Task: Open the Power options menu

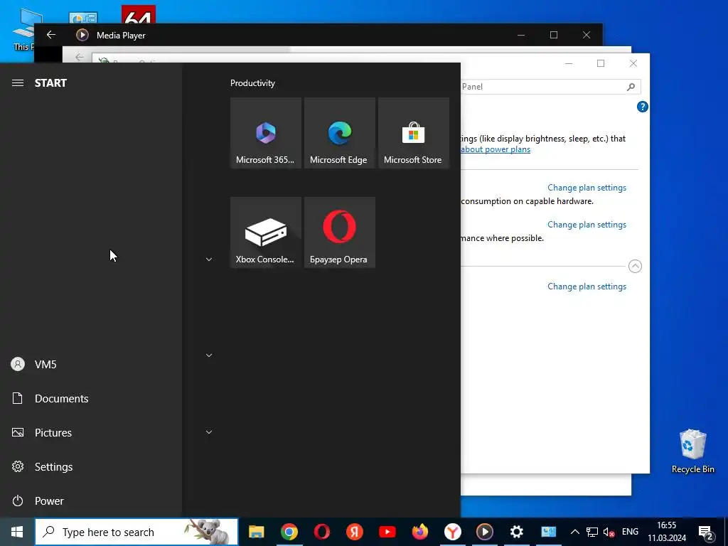Action: (90, 501)
